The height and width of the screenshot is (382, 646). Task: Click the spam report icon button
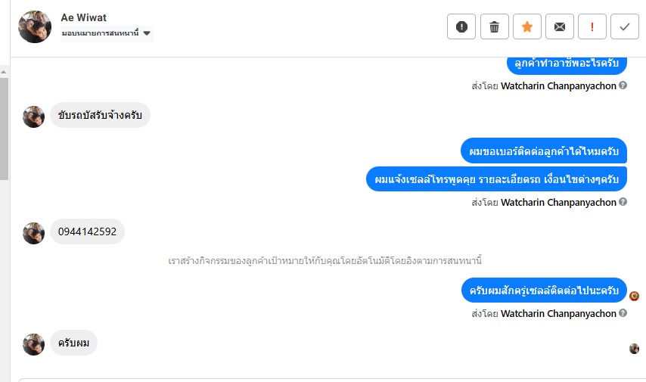pyautogui.click(x=461, y=26)
